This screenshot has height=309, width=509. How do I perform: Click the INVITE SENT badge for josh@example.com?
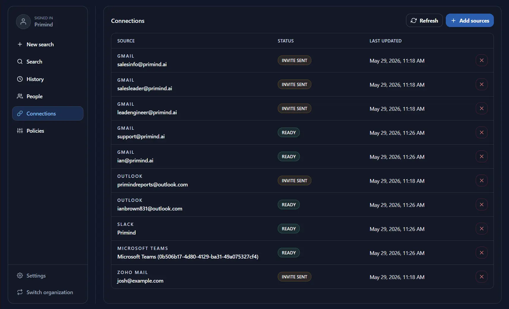[x=294, y=277]
